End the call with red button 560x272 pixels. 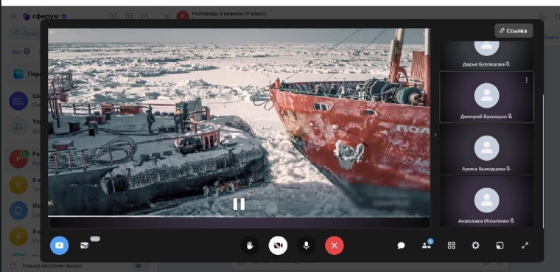click(x=335, y=245)
